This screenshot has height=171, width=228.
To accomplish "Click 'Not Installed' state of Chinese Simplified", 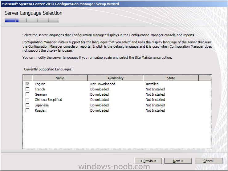I will (x=155, y=100).
